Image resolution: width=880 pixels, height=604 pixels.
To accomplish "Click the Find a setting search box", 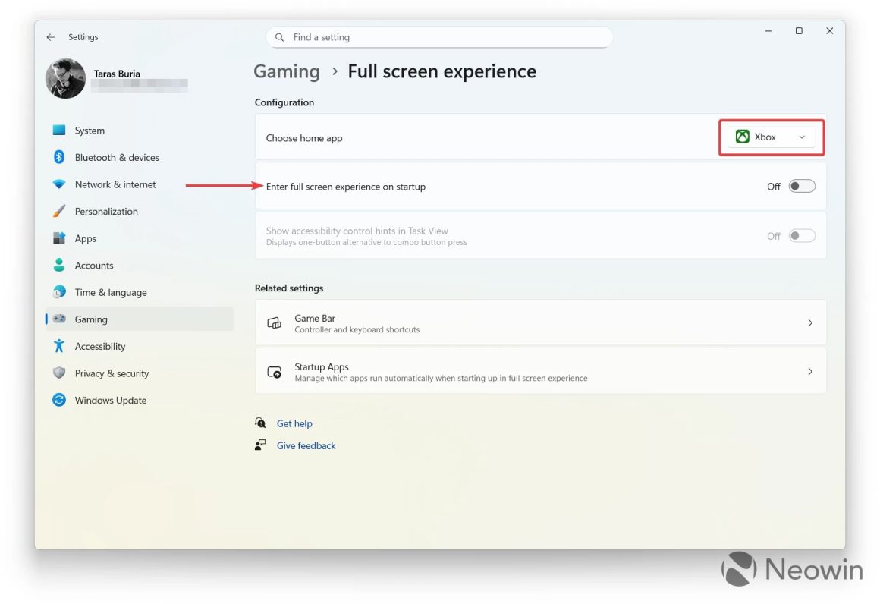I will (x=440, y=37).
